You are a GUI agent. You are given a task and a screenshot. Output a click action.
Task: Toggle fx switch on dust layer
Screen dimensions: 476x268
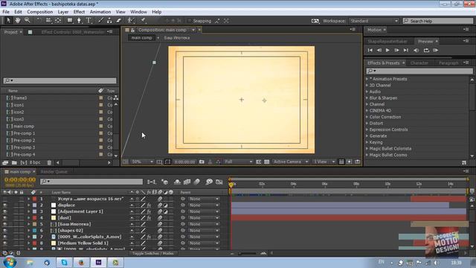coord(149,218)
